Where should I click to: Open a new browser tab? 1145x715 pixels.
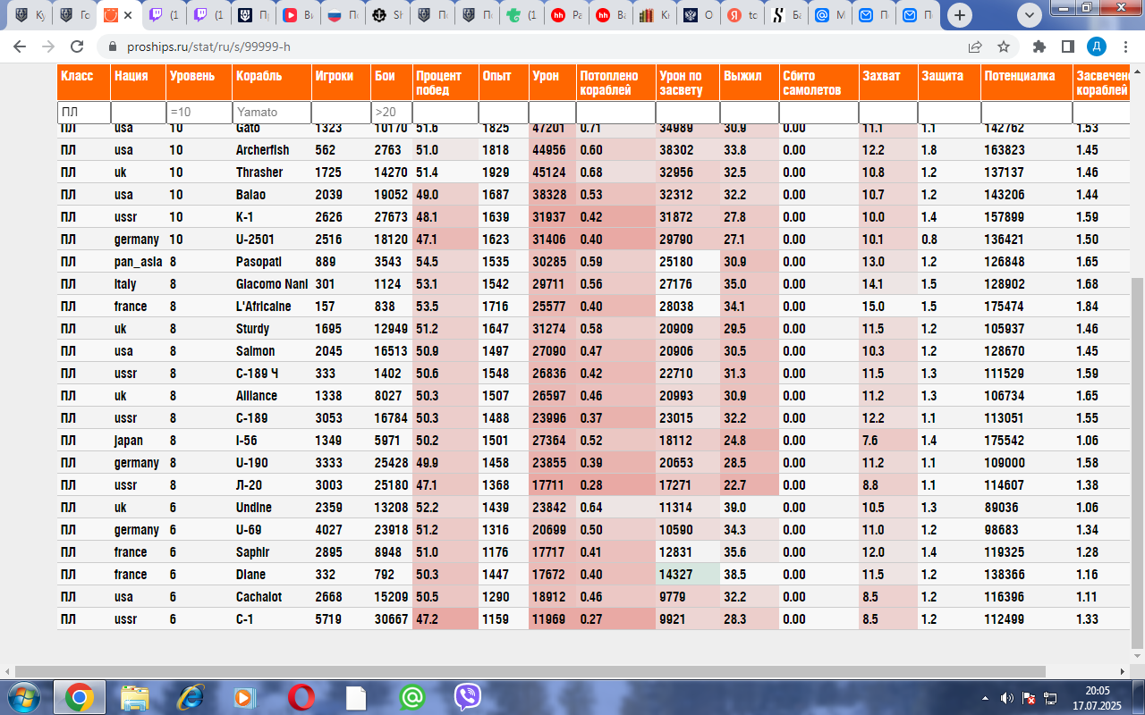click(x=959, y=15)
